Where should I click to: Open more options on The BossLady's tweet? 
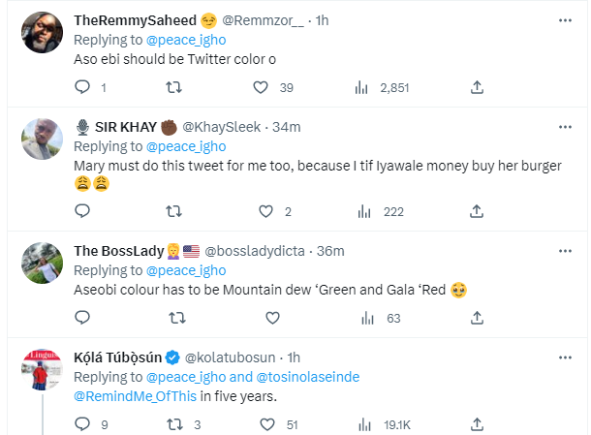pos(565,250)
